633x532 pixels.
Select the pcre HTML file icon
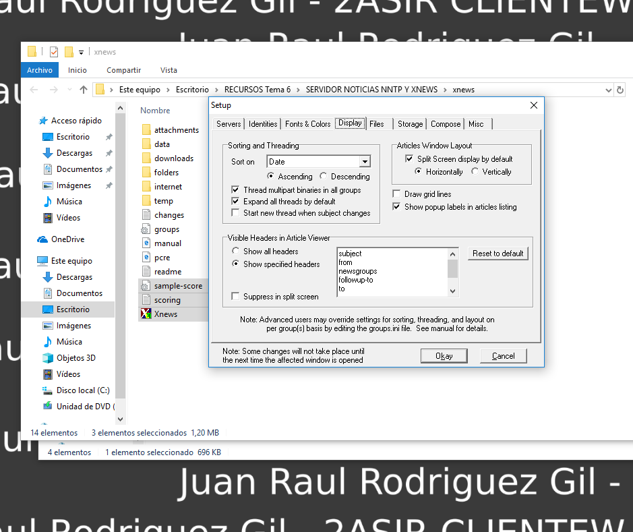coord(146,257)
